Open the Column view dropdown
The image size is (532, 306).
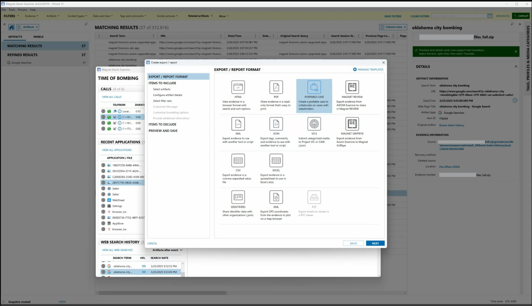(393, 27)
